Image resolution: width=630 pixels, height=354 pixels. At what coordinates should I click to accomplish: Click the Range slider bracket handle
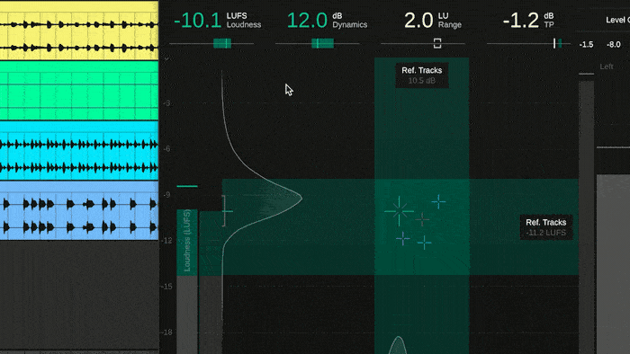point(437,43)
